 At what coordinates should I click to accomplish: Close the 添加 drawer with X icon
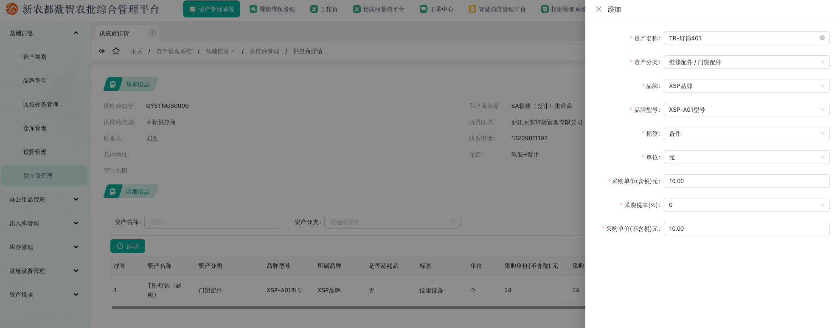point(598,9)
